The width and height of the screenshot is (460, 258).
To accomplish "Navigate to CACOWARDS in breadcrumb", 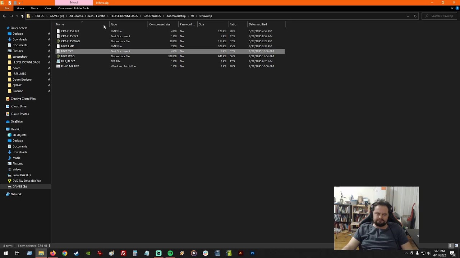I will [152, 16].
